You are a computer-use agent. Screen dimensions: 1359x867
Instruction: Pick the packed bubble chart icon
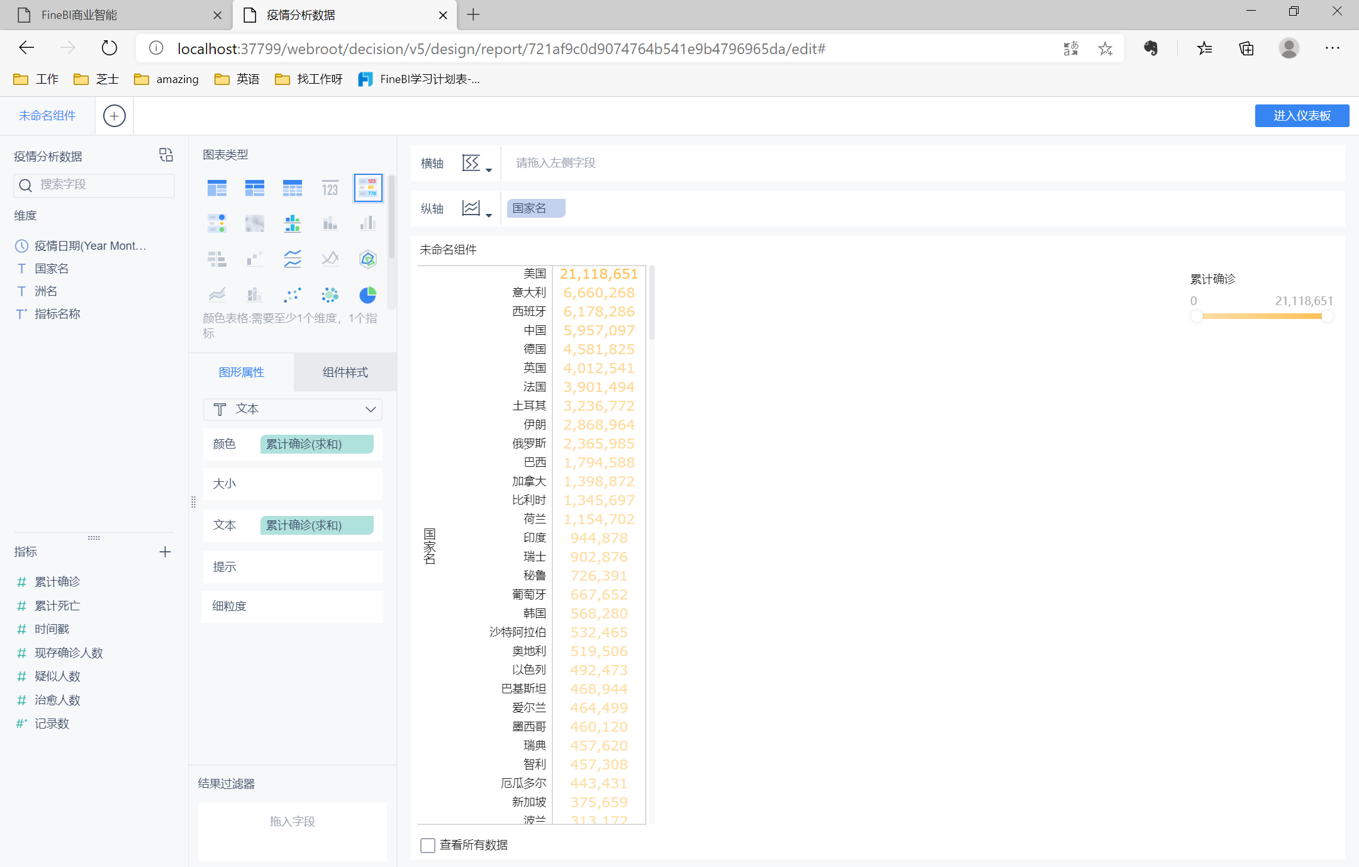(x=330, y=294)
